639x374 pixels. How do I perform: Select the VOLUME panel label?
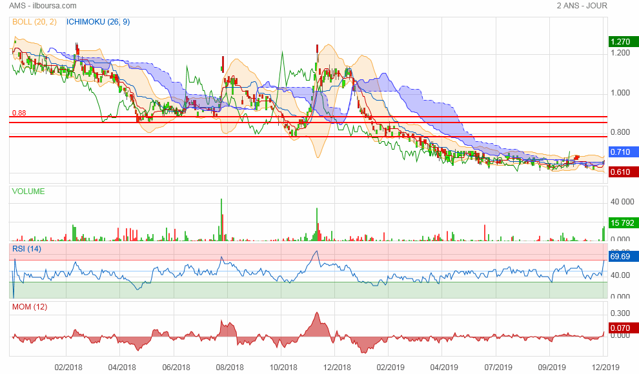[x=28, y=192]
